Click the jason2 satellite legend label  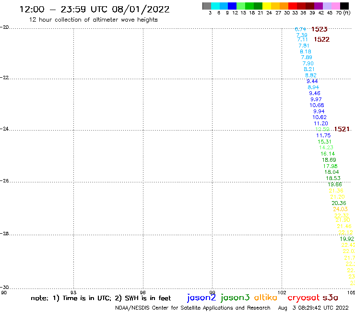(x=201, y=298)
